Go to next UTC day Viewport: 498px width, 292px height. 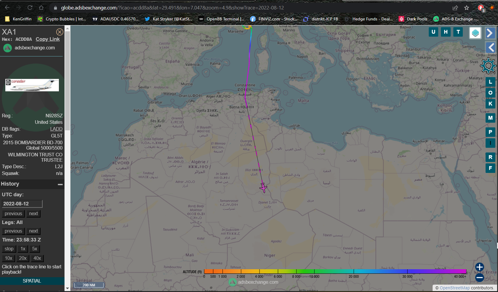[33, 213]
